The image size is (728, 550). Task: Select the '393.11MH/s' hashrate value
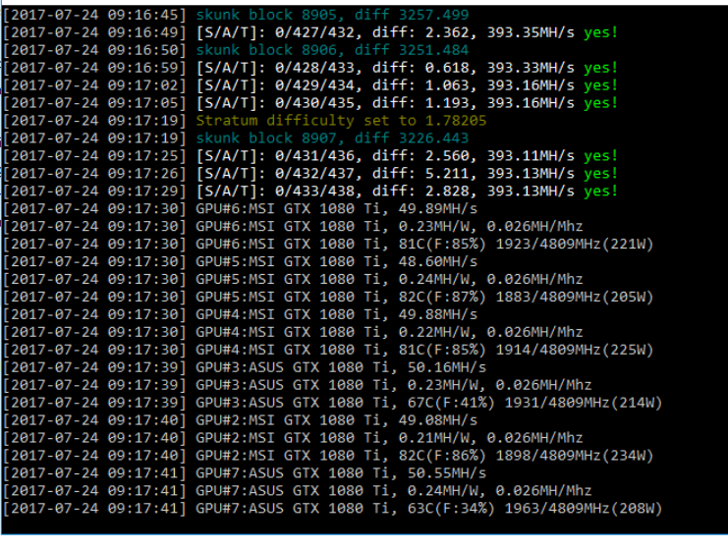click(531, 156)
